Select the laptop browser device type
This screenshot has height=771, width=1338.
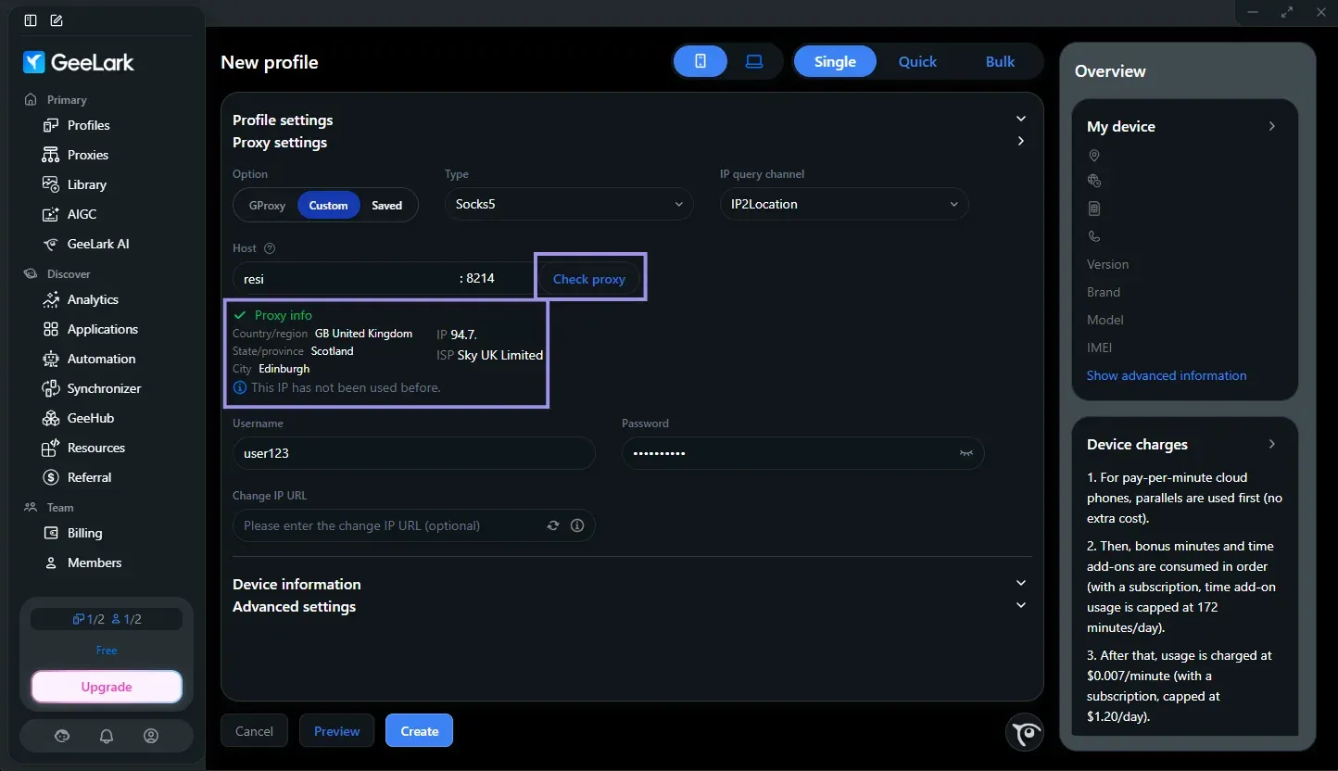pos(753,61)
